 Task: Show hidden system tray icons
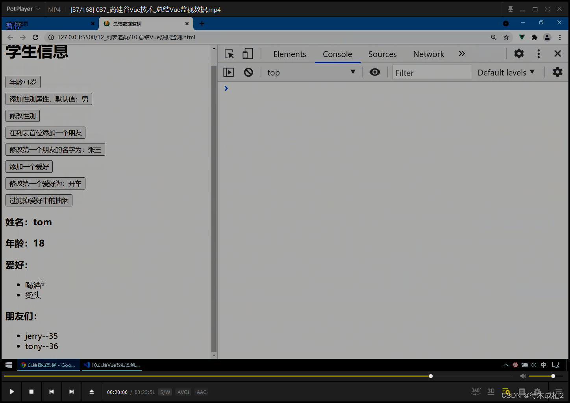tap(506, 365)
